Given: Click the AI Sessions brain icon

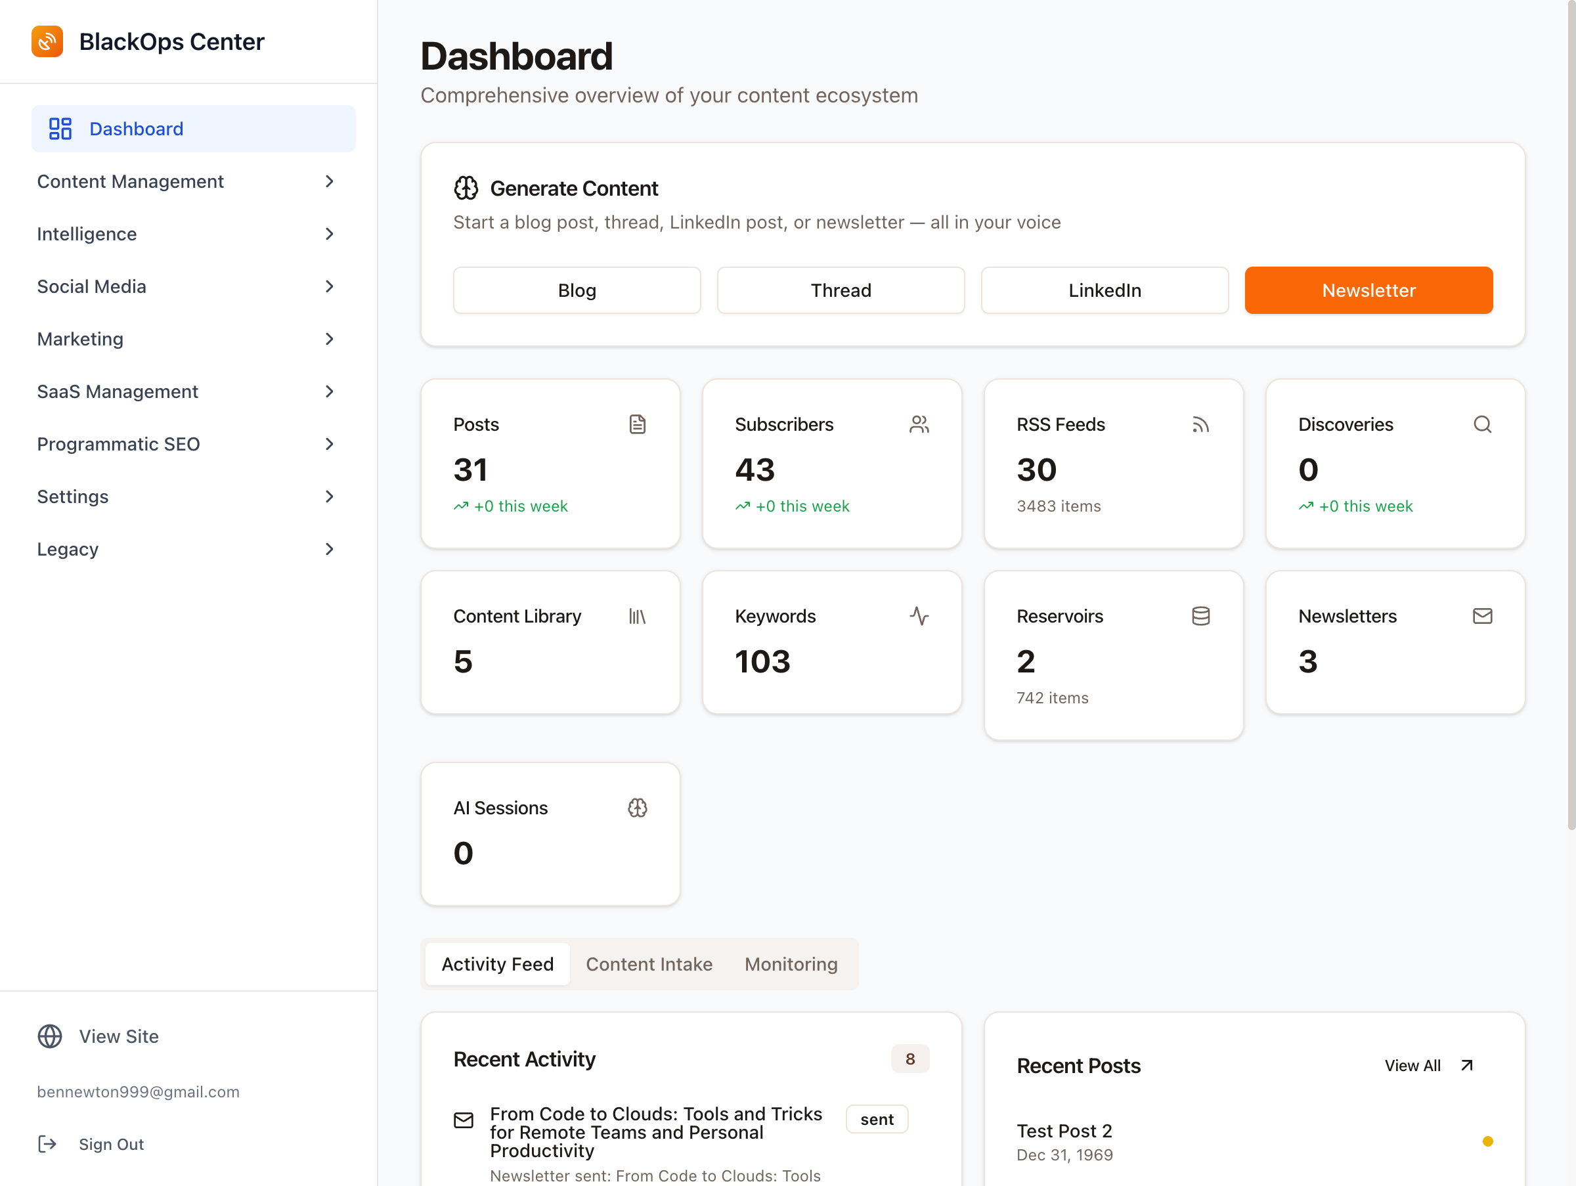Looking at the screenshot, I should tap(637, 808).
